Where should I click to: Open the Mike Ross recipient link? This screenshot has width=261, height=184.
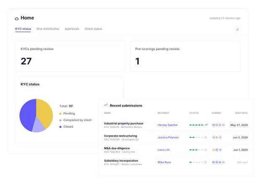click(x=164, y=162)
